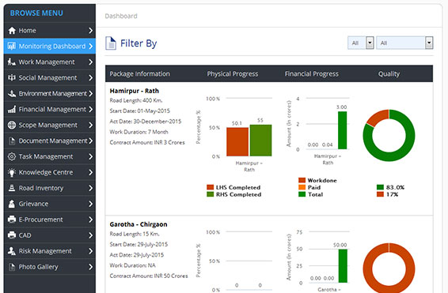Click the Risk Management icon
This screenshot has width=448, height=293.
click(x=12, y=251)
